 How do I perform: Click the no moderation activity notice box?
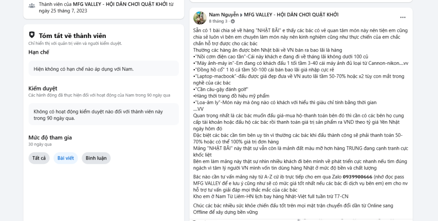(104, 114)
